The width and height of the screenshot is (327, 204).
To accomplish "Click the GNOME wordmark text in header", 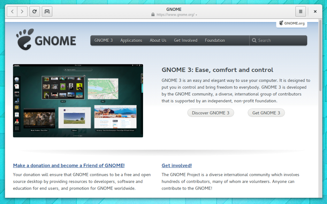I will coord(55,41).
